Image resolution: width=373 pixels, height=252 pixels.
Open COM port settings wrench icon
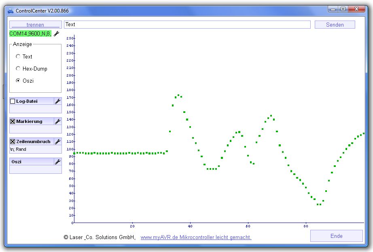tap(57, 34)
